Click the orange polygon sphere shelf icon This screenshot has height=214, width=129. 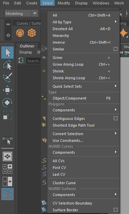pos(20,33)
